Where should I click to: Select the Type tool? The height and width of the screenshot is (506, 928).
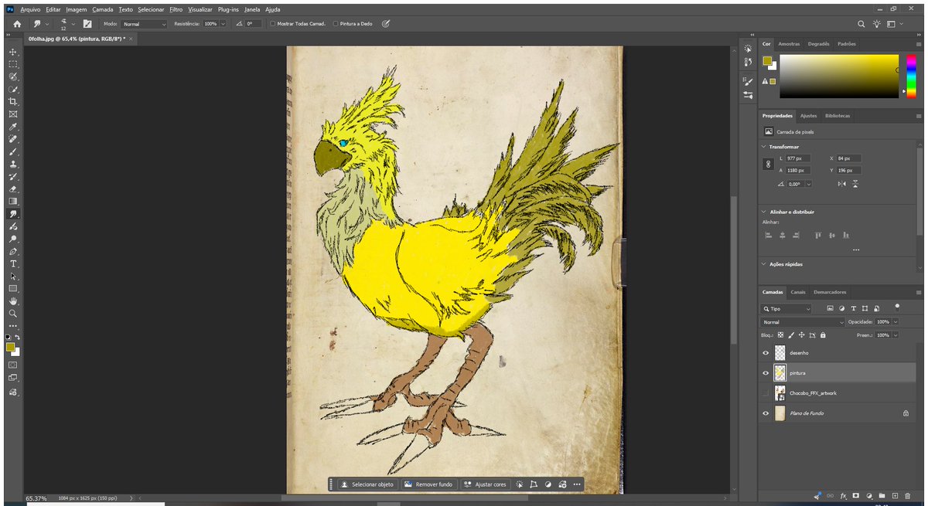click(13, 263)
